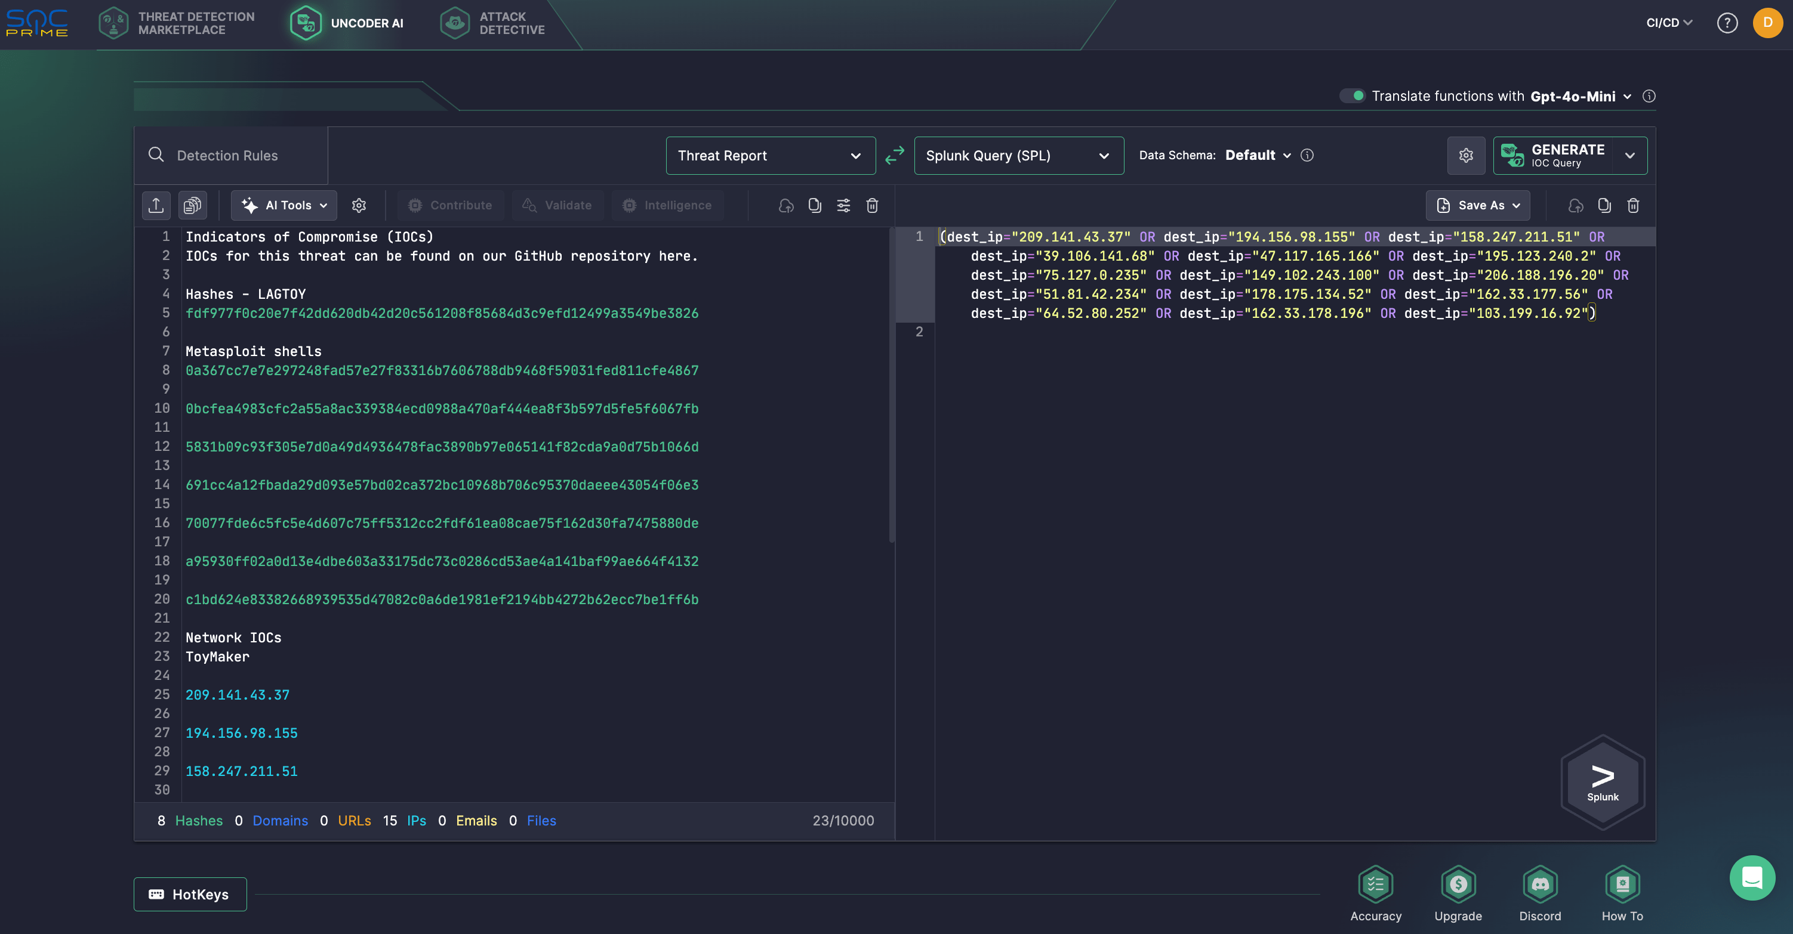
Task: Open the chat support bubble
Action: [x=1752, y=878]
